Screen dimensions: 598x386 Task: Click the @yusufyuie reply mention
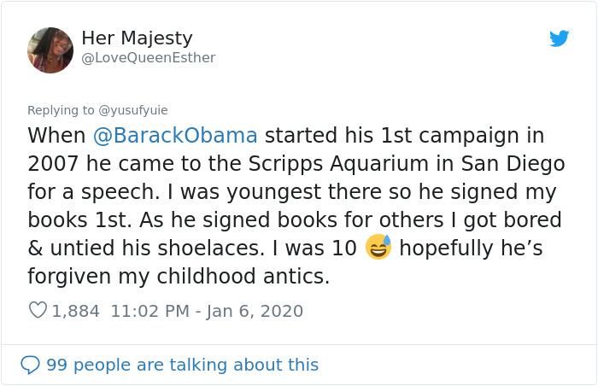point(133,110)
